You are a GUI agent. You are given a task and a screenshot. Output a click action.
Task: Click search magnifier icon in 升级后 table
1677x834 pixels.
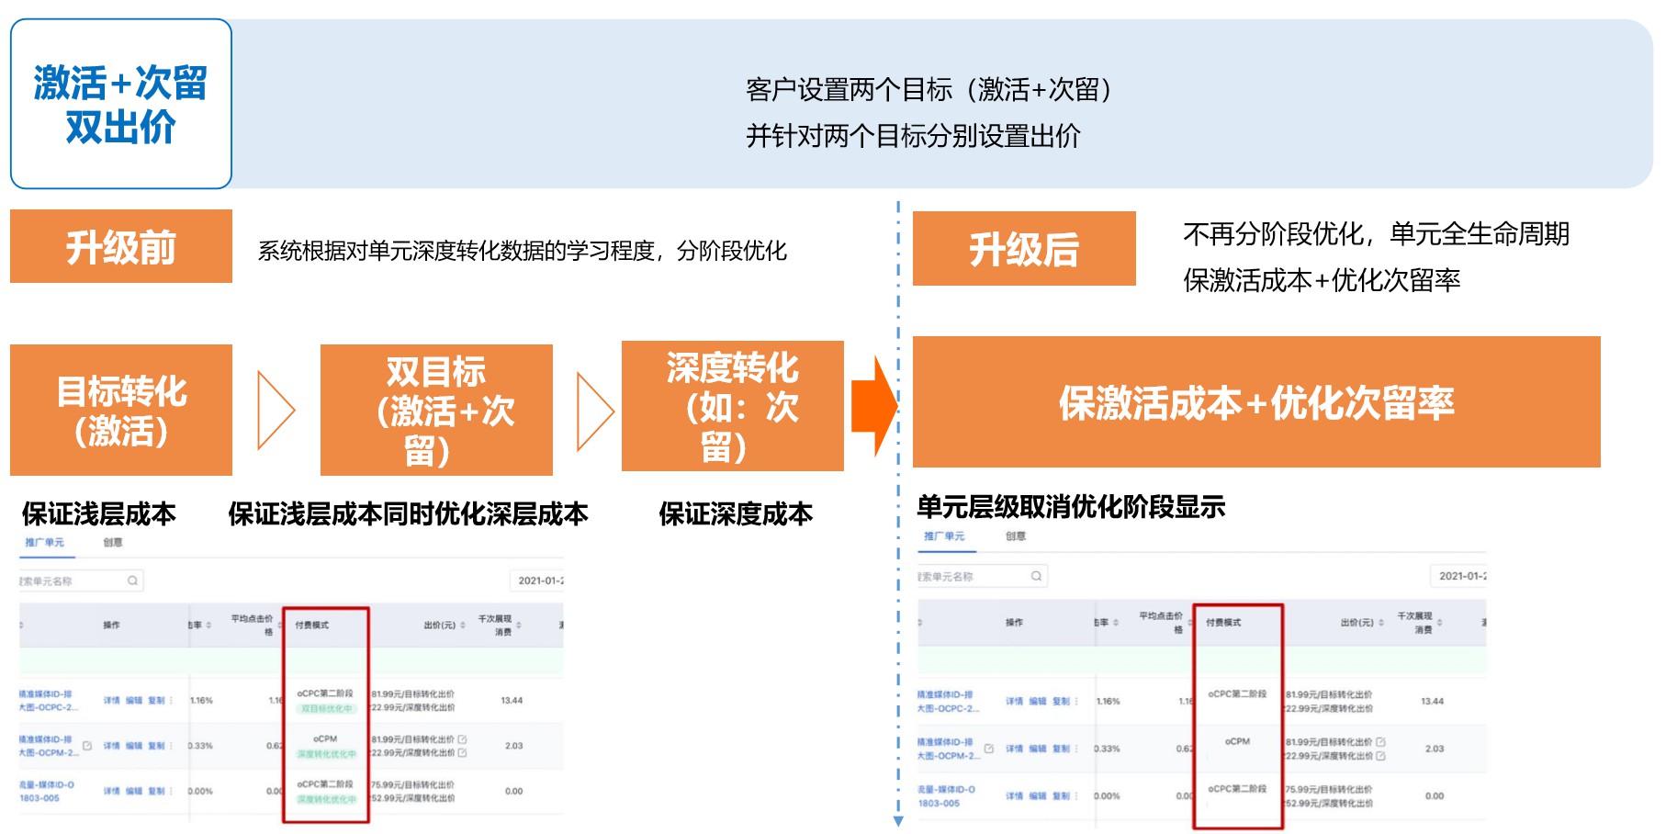coord(1036,576)
